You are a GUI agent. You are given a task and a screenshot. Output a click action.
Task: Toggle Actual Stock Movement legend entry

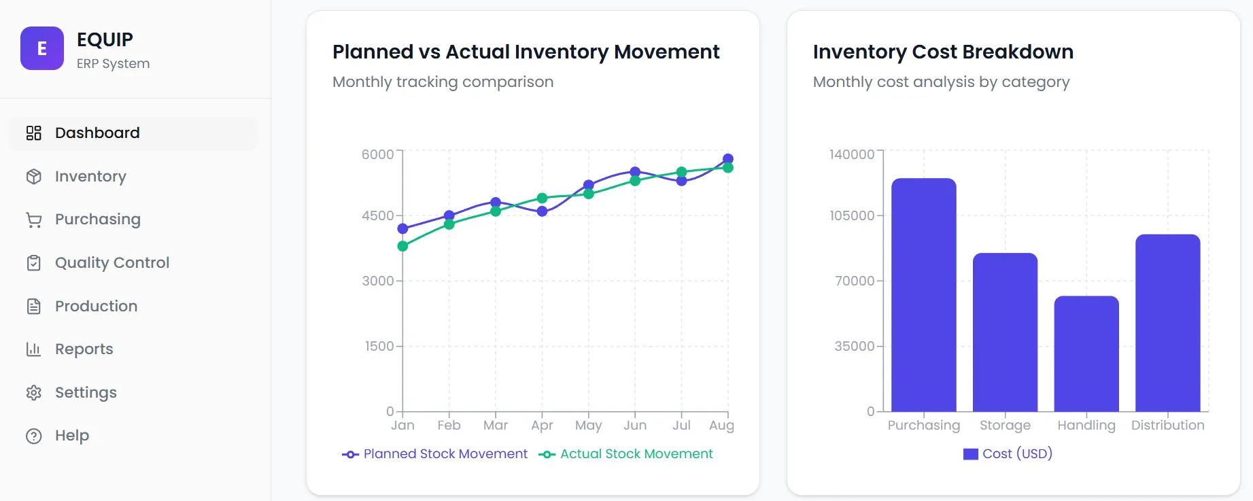click(636, 454)
